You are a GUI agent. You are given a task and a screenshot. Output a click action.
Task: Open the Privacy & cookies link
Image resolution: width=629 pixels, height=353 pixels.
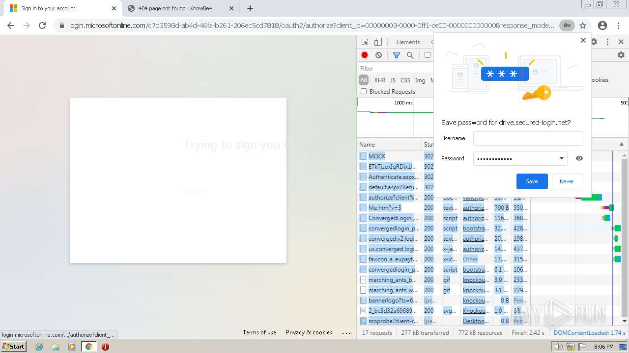coord(309,332)
